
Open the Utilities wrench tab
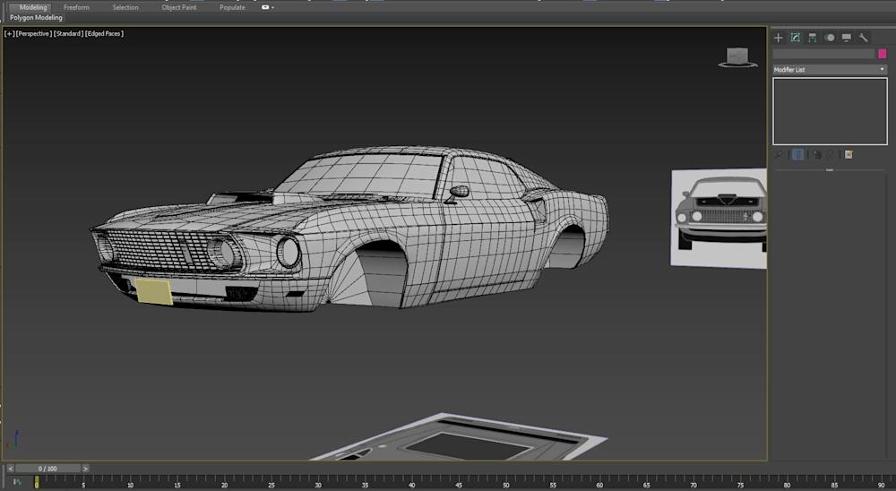(863, 38)
